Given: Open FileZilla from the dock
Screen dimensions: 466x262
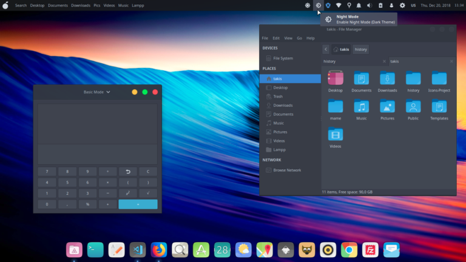Looking at the screenshot, I should coord(369,249).
